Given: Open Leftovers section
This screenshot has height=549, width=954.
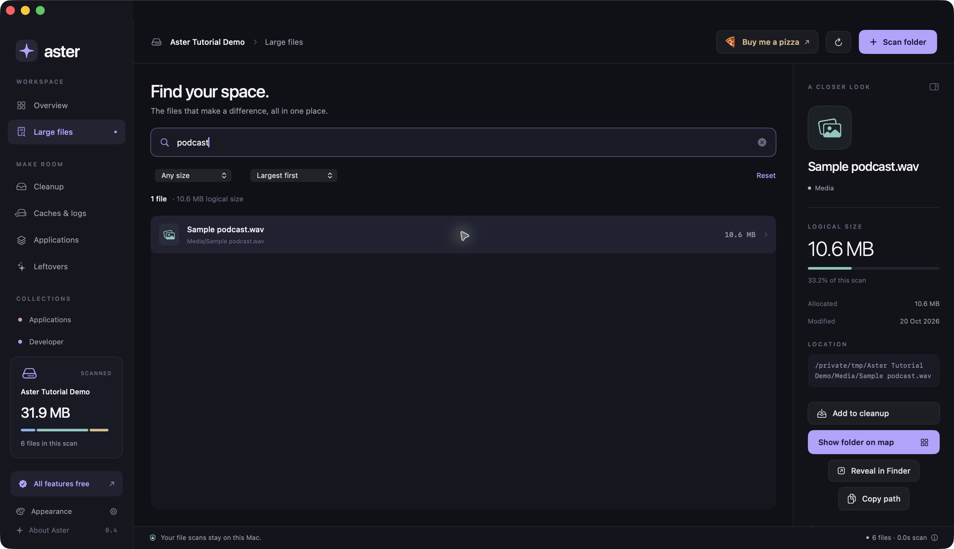Looking at the screenshot, I should coord(66,266).
